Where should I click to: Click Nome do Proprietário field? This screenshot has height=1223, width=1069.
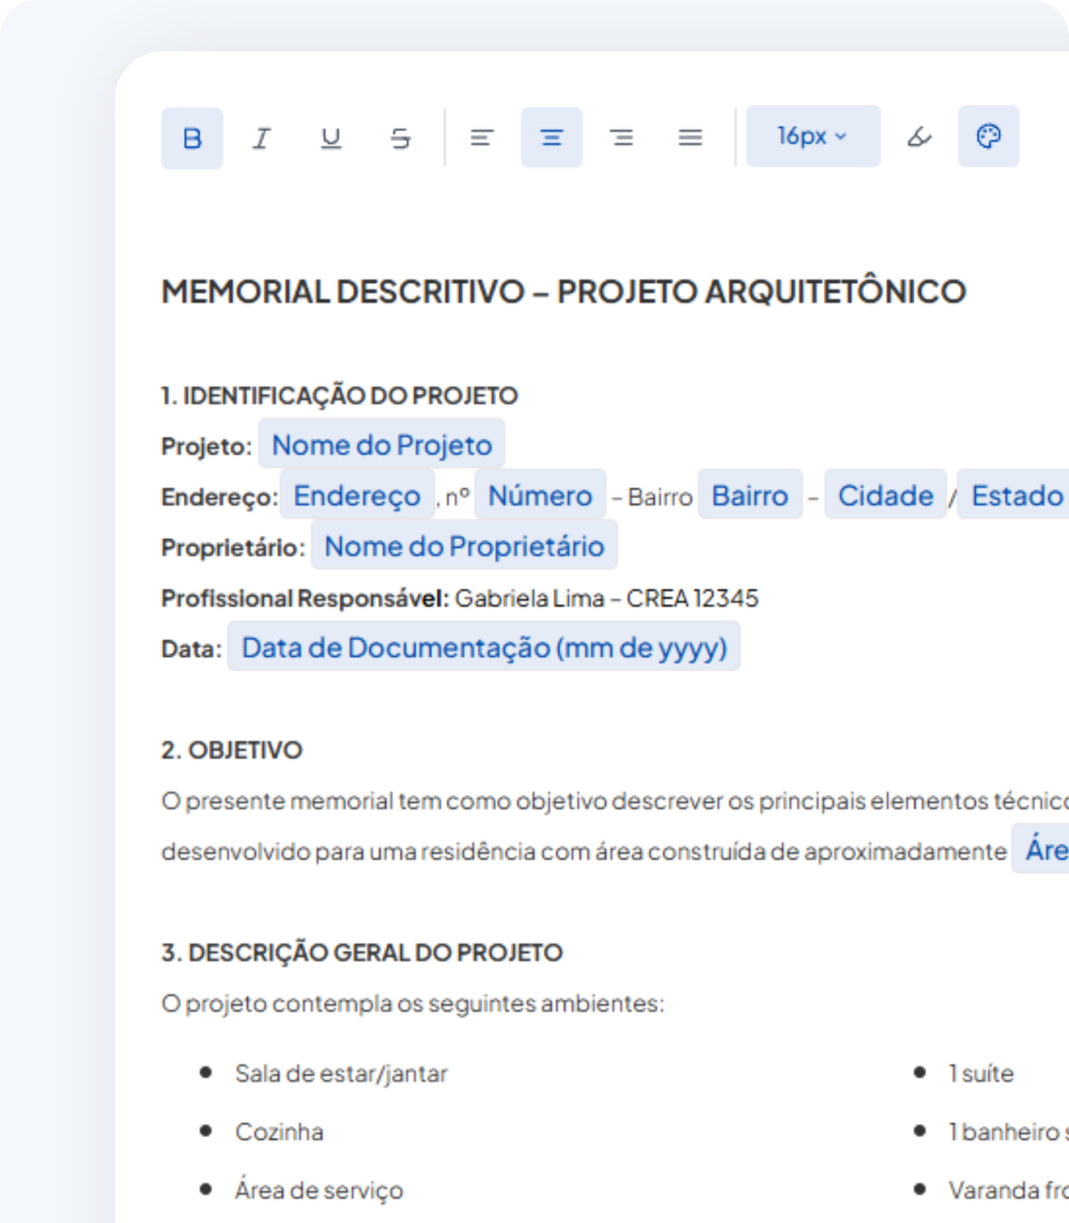[x=464, y=546]
